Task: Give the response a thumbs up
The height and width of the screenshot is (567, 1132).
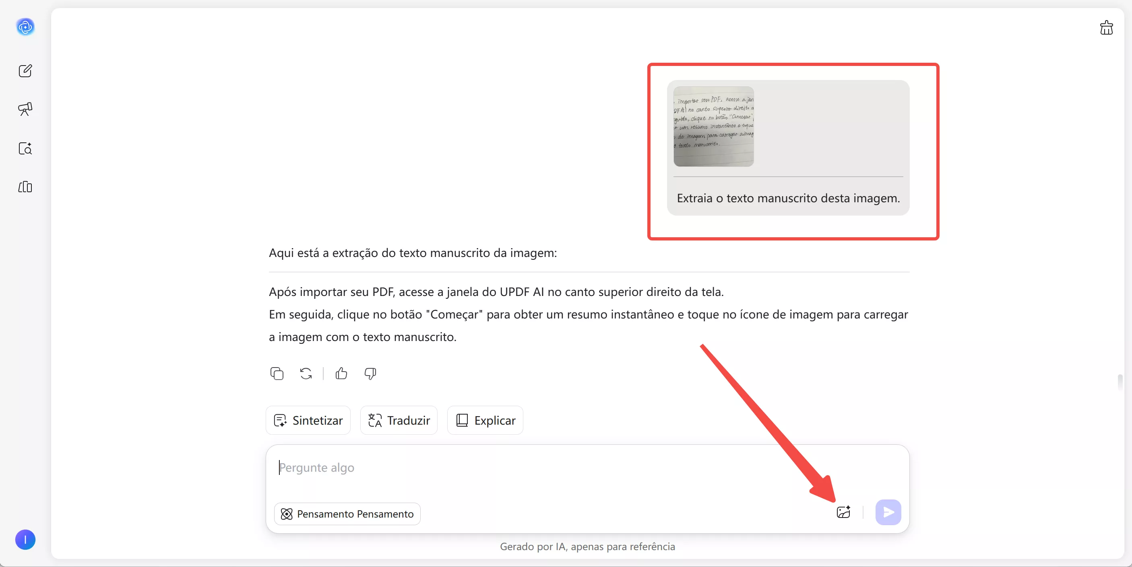Action: pos(341,374)
